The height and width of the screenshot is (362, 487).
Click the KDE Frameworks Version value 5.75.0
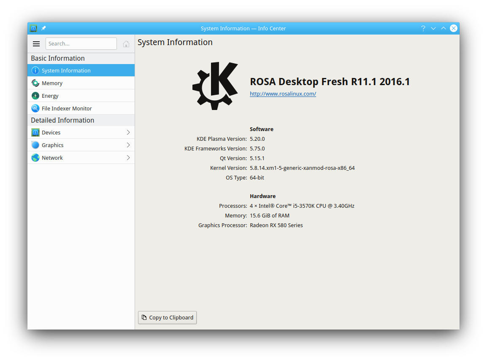coord(257,149)
